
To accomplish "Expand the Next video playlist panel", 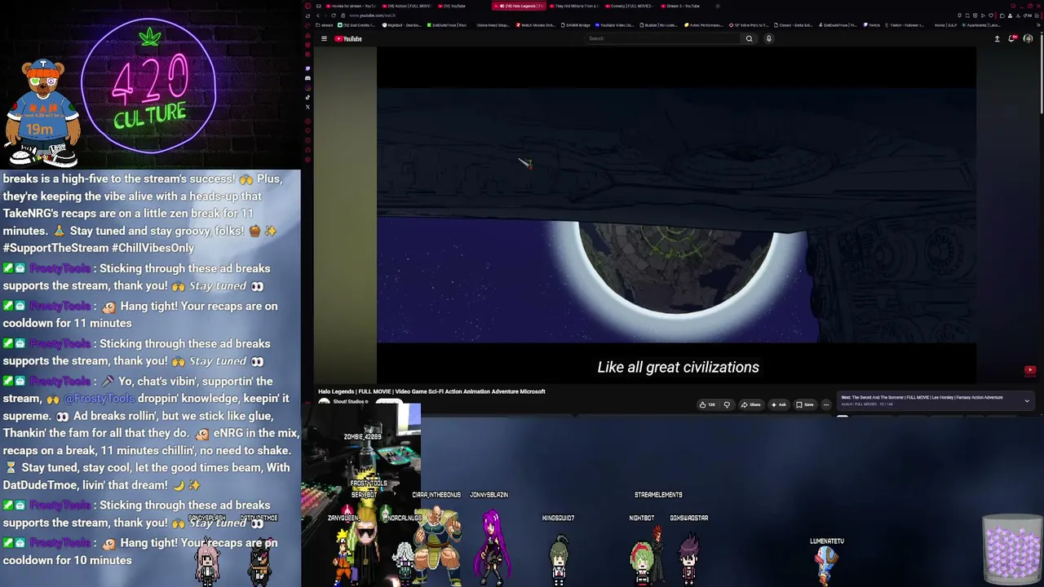I will point(1027,400).
